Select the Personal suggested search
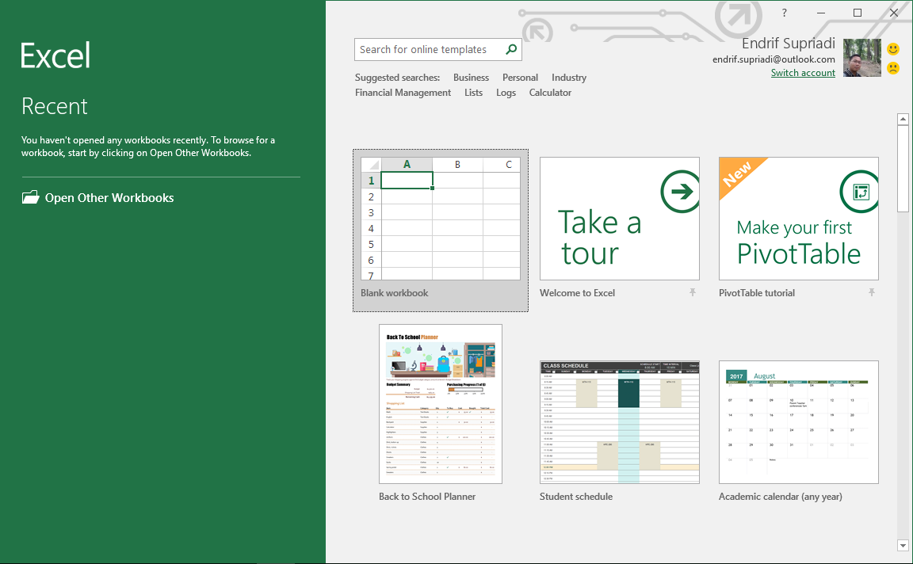Viewport: 913px width, 564px height. pos(520,78)
